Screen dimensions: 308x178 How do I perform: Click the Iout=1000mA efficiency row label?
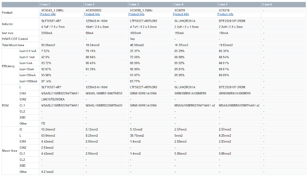tap(28, 81)
